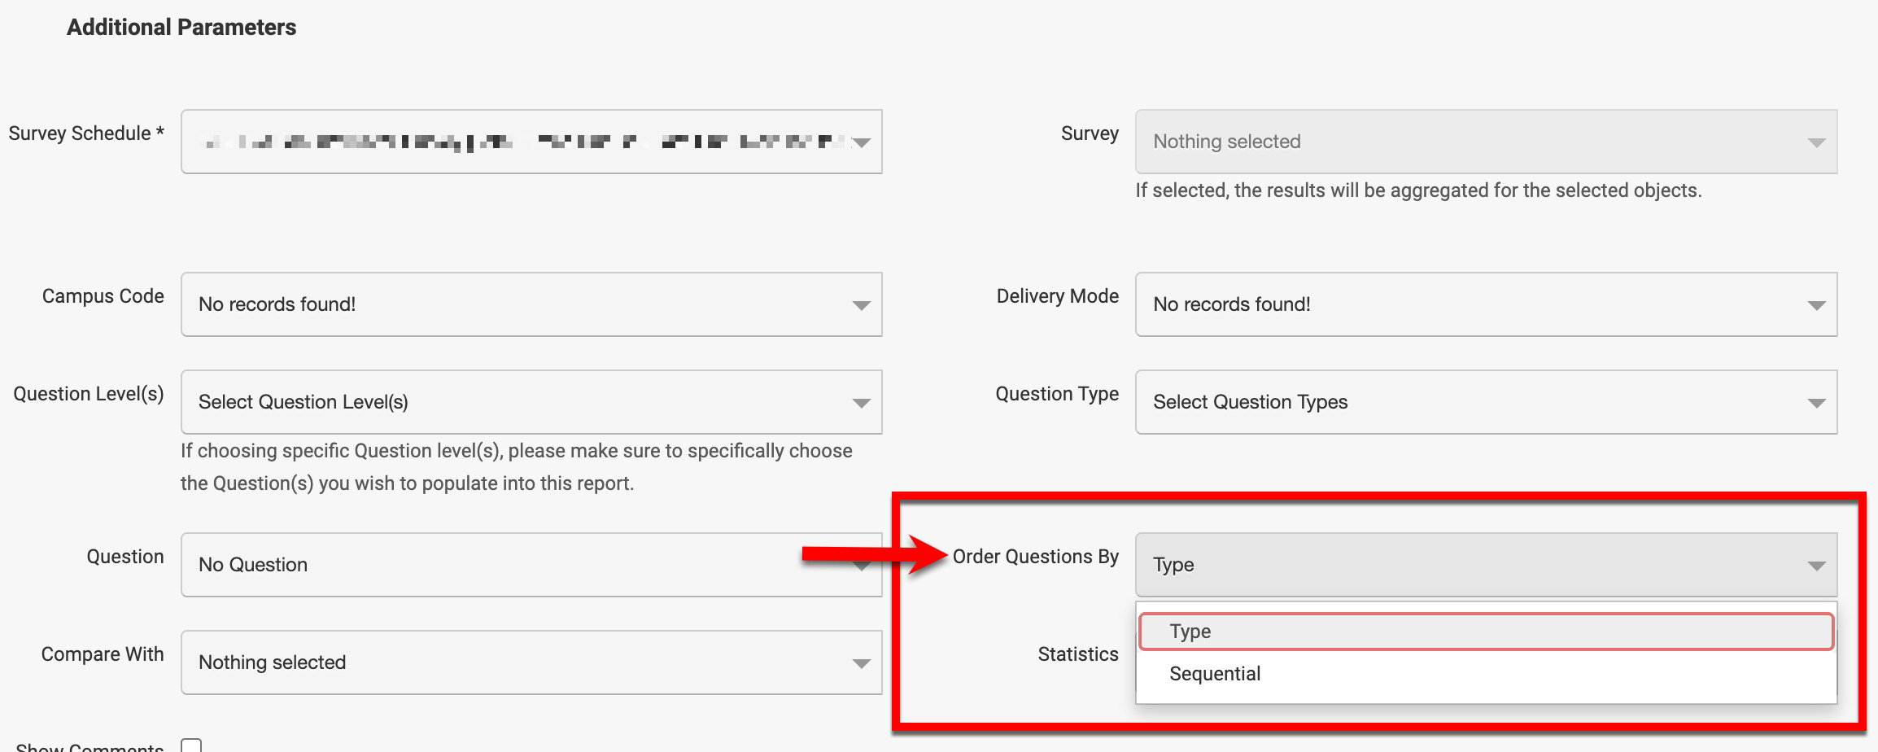This screenshot has height=752, width=1878.
Task: Click the Compare With arrow icon
Action: point(861,663)
